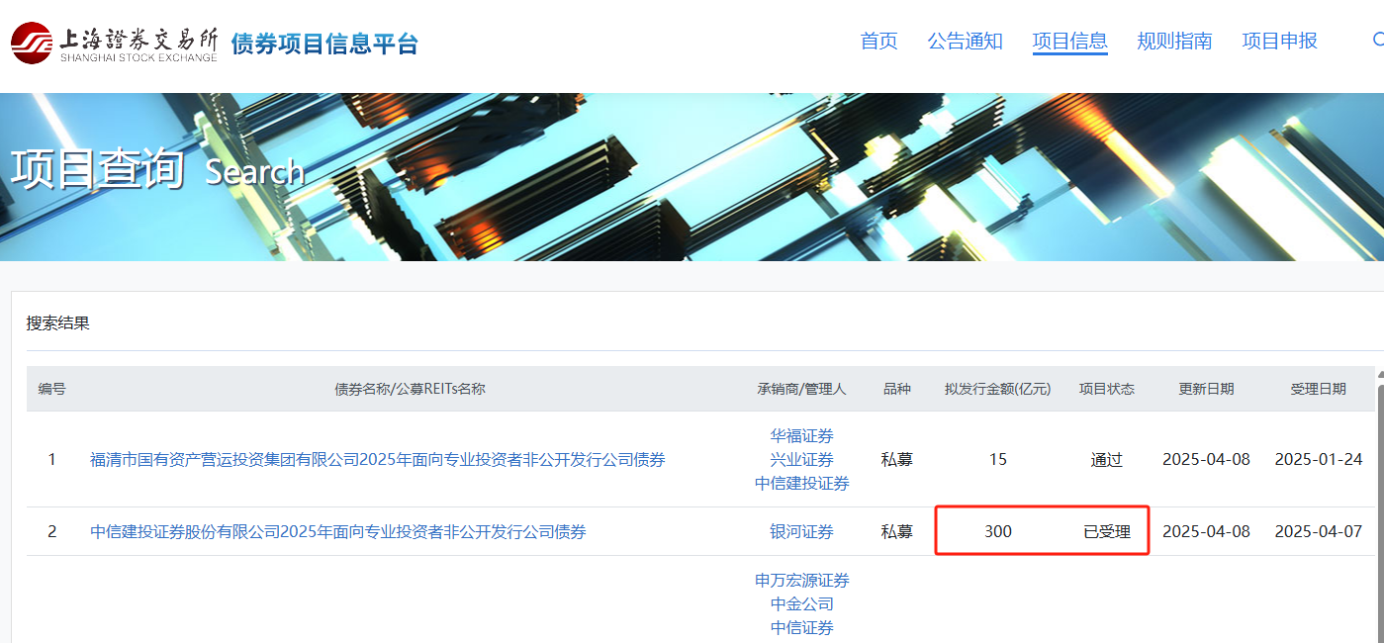Viewport: 1384px width, 643px height.
Task: Go to 首页 in navigation
Action: coord(878,41)
